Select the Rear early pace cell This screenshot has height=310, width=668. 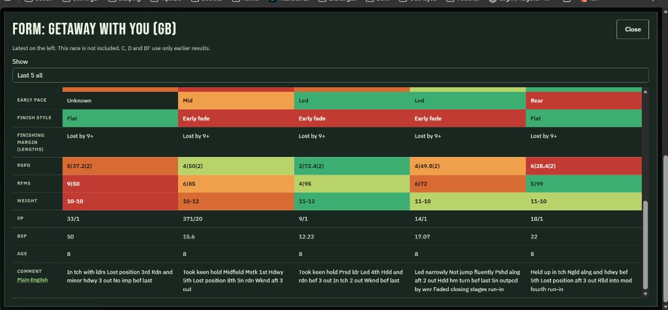coord(584,101)
